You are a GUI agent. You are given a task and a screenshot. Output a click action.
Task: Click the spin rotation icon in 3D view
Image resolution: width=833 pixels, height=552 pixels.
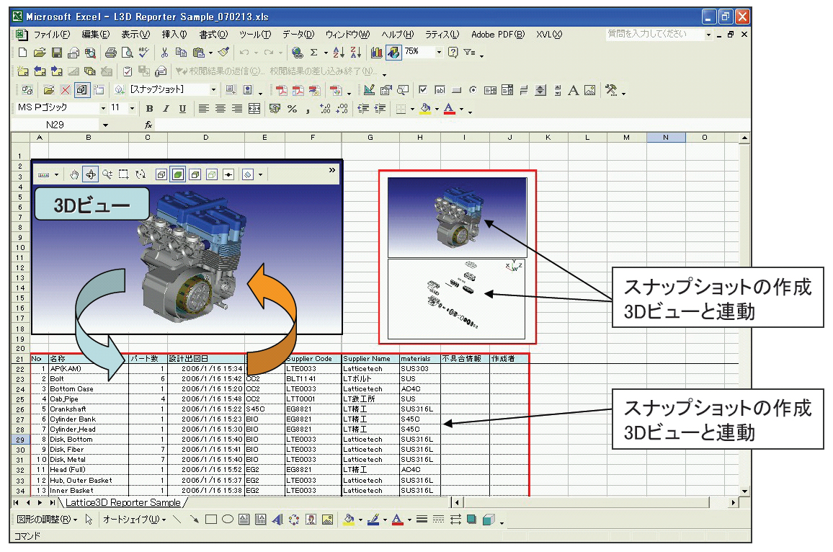coord(141,175)
